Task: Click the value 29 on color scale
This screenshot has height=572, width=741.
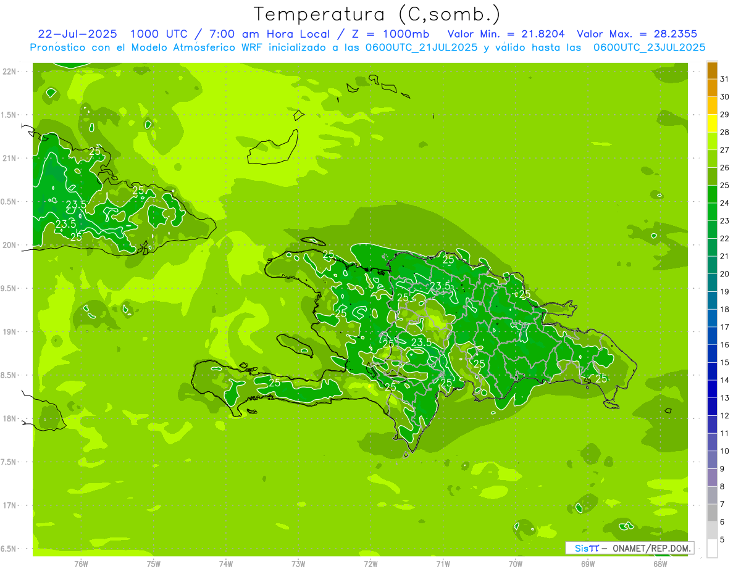Action: [724, 115]
